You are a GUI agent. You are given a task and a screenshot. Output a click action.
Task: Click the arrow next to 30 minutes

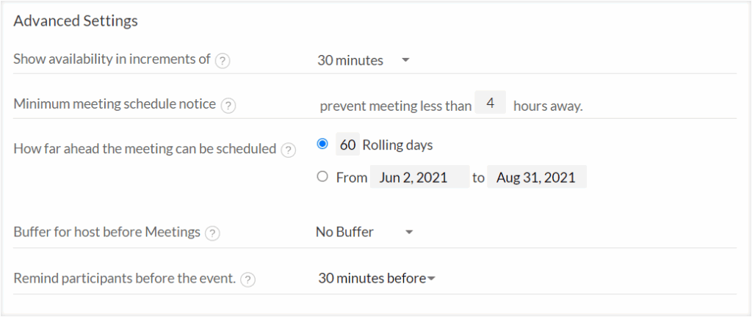pyautogui.click(x=405, y=60)
